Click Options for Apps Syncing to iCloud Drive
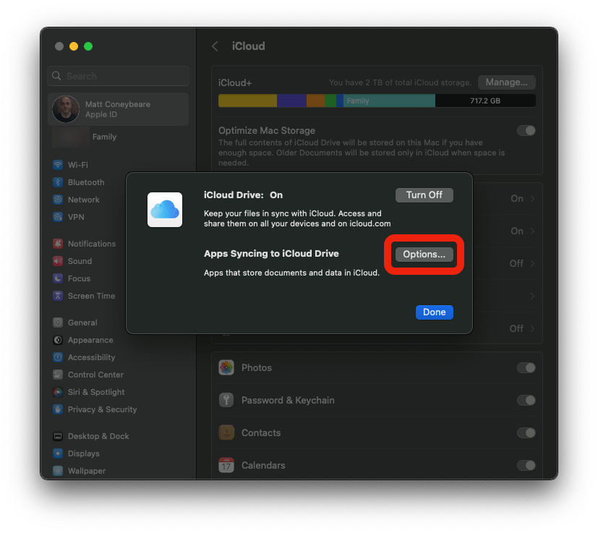Image resolution: width=598 pixels, height=533 pixels. click(424, 255)
